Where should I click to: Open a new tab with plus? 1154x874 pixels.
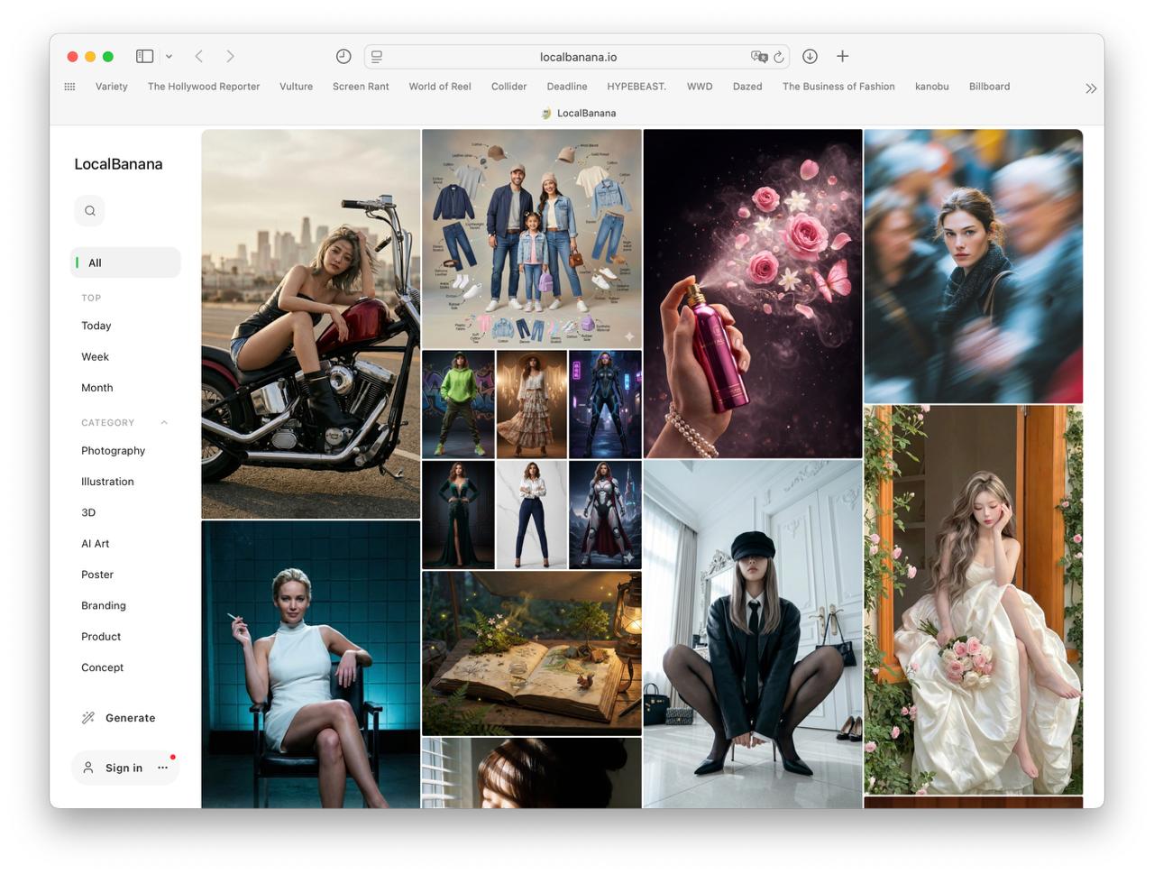[842, 56]
